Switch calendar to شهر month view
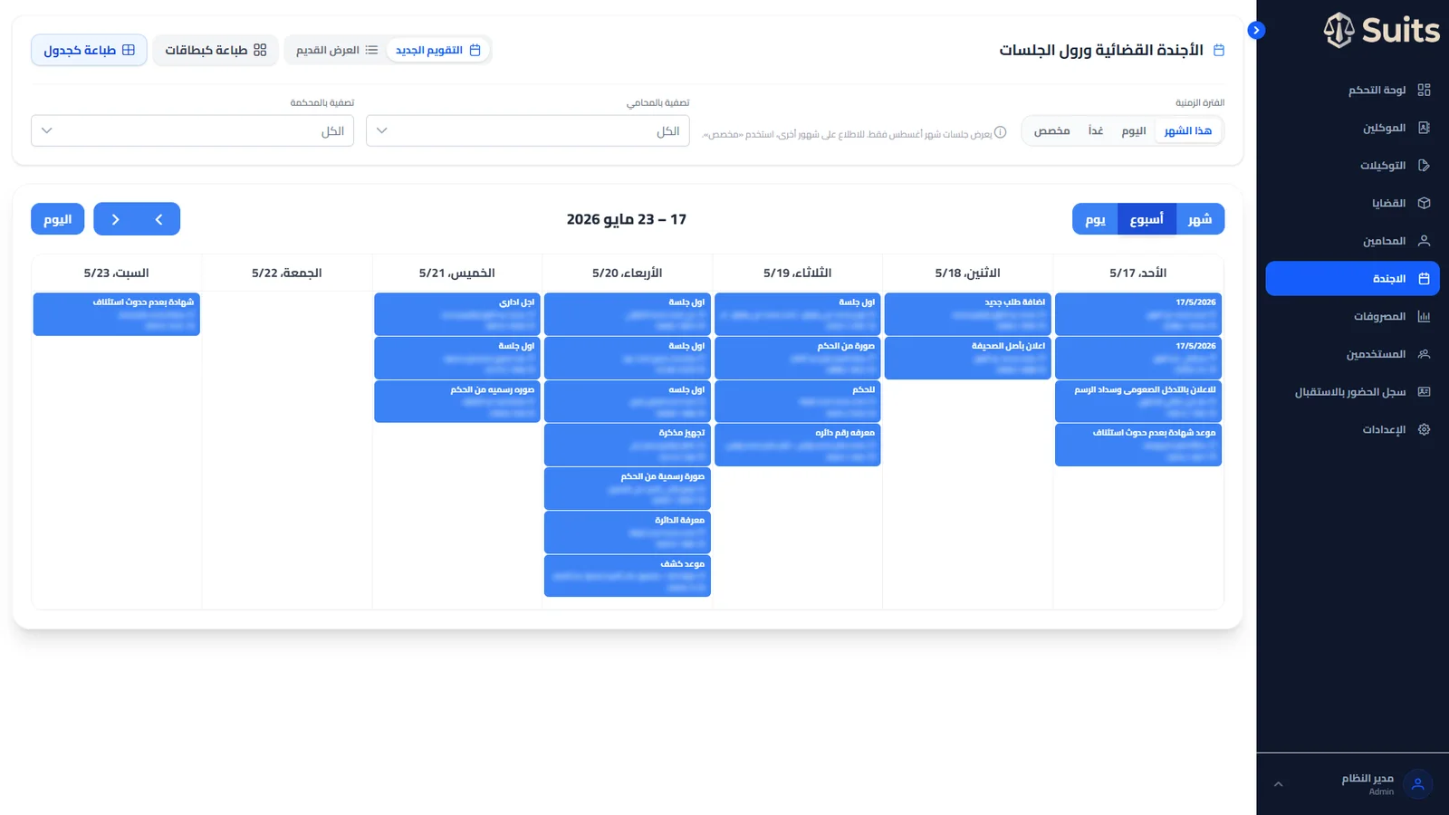Screen dimensions: 1449x815 coord(1200,219)
